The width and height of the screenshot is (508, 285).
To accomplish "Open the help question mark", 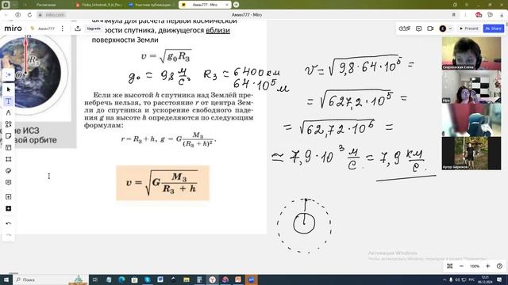I will pyautogui.click(x=499, y=266).
